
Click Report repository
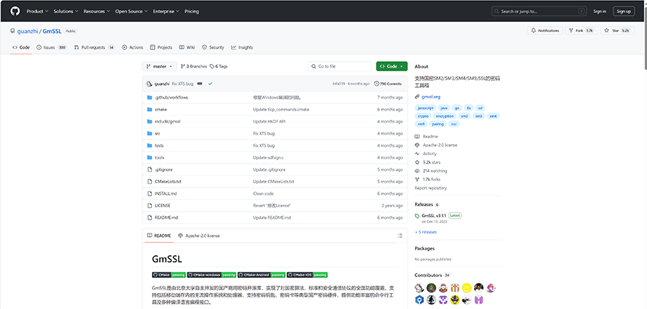pyautogui.click(x=430, y=188)
